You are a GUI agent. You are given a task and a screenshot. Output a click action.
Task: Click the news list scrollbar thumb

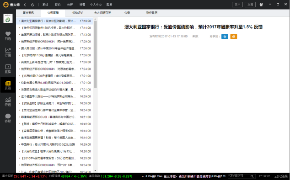point(95,54)
